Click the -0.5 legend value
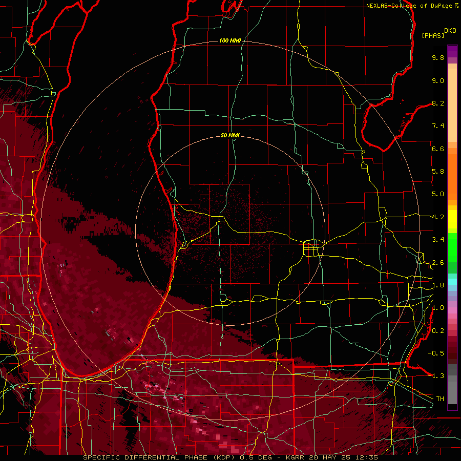The height and width of the screenshot is (461, 461). coord(436,353)
